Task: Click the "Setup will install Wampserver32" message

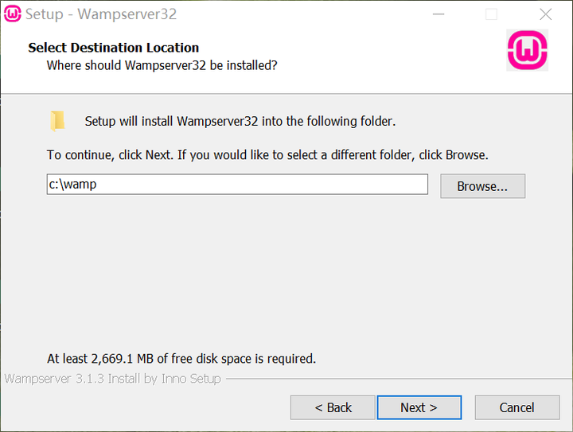Action: click(x=240, y=122)
